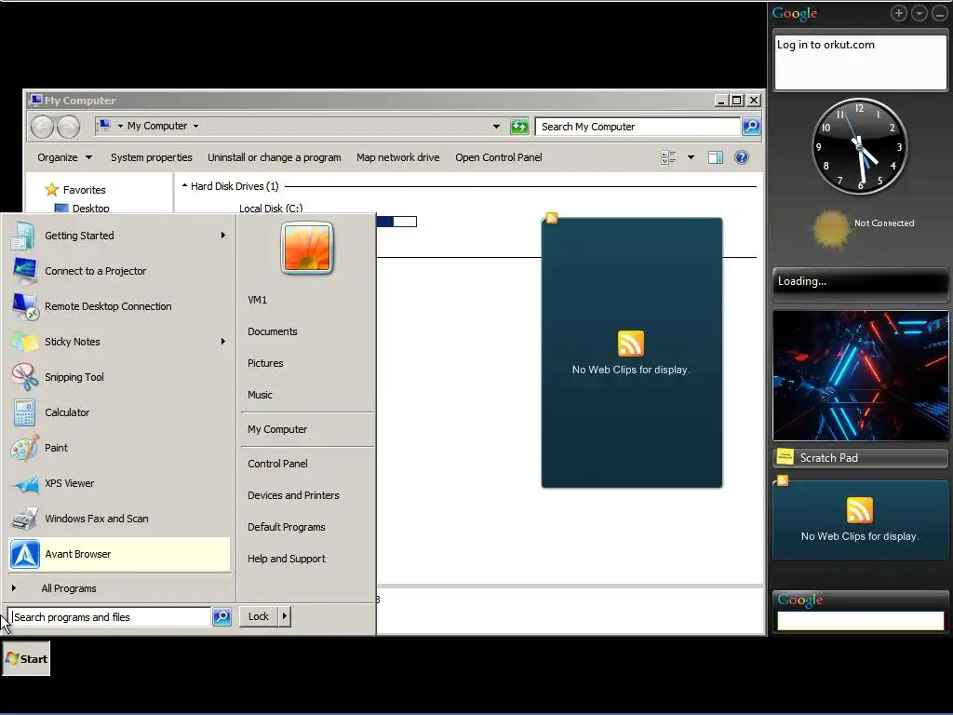Click the Local Disk (C:) usage bar
This screenshot has height=715, width=953.
(x=396, y=222)
